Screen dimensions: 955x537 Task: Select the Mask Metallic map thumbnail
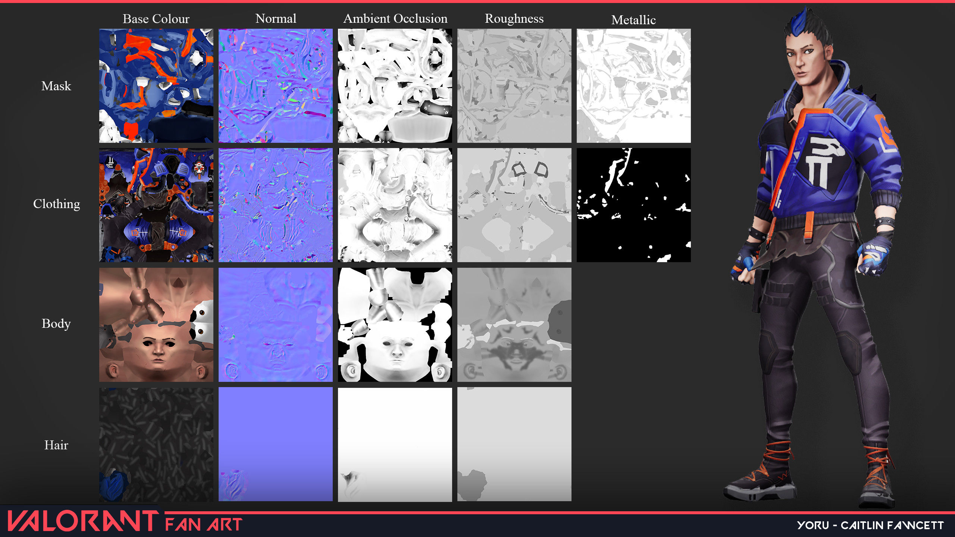pyautogui.click(x=634, y=86)
